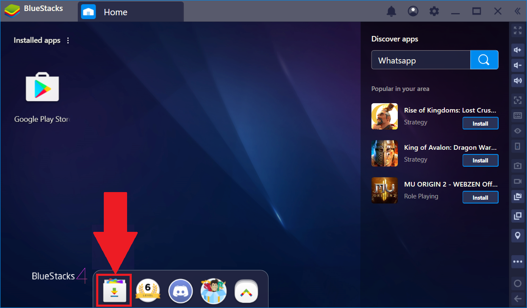Viewport: 527px width, 308px height.
Task: Open the Rise of Kingdoms title link
Action: 450,110
